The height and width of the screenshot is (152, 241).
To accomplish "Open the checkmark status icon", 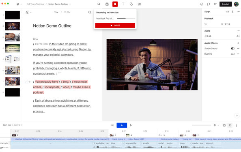I will 202,4.
